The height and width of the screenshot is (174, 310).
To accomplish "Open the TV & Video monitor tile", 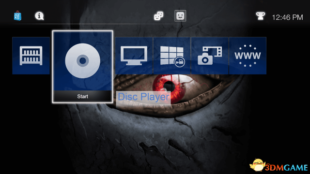I will [134, 56].
